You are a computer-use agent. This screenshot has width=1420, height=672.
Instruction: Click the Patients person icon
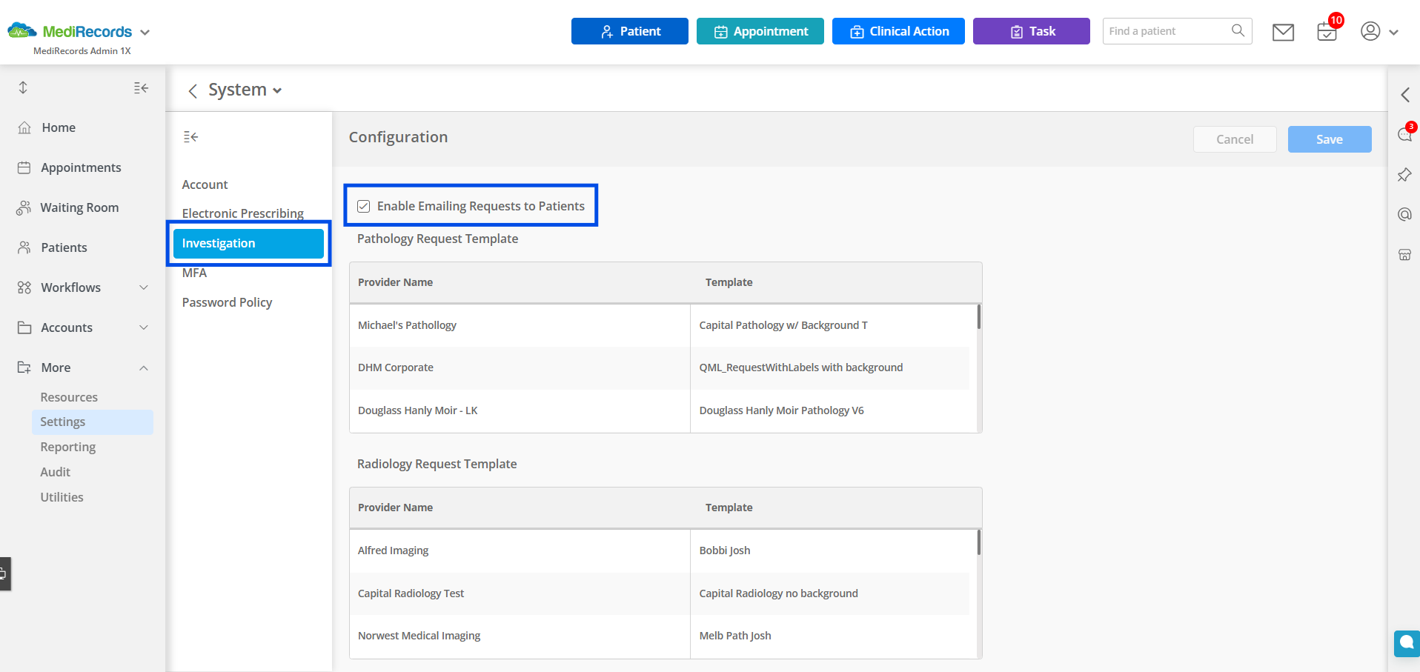pos(24,247)
